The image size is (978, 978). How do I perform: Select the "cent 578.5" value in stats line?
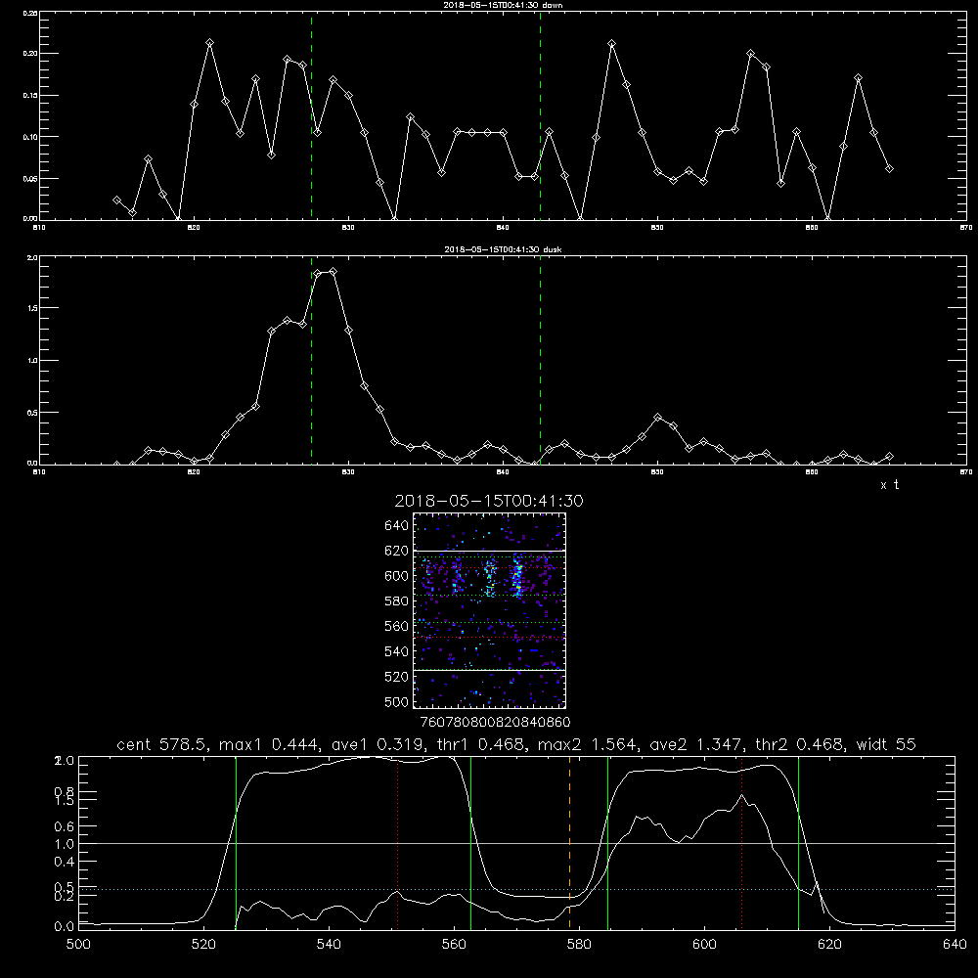[161, 744]
